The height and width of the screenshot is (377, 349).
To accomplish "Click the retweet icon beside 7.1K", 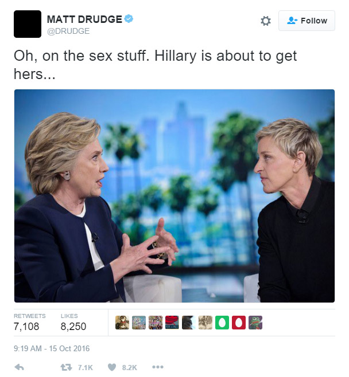I will 66,367.
